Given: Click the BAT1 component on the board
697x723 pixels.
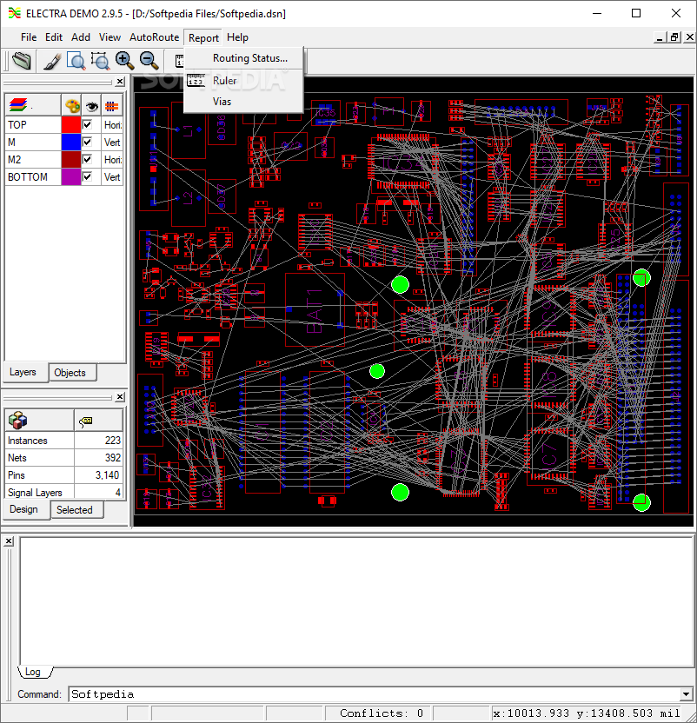Looking at the screenshot, I should [x=315, y=310].
